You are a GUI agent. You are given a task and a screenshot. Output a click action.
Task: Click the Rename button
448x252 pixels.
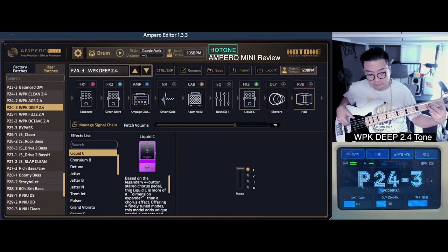click(190, 70)
